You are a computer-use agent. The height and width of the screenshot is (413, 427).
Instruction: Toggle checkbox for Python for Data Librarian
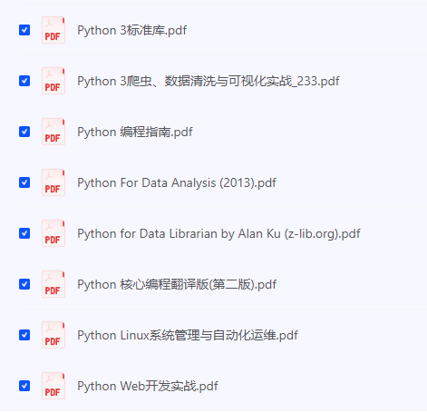[x=24, y=233]
